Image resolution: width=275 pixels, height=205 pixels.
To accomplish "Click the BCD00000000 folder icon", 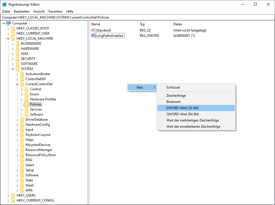I will click(x=17, y=44).
